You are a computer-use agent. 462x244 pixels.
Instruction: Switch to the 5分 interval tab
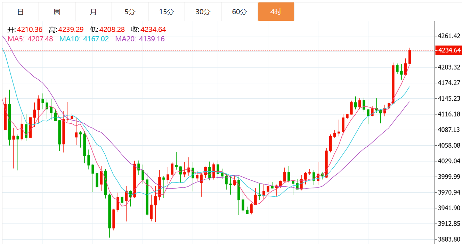[x=130, y=12]
